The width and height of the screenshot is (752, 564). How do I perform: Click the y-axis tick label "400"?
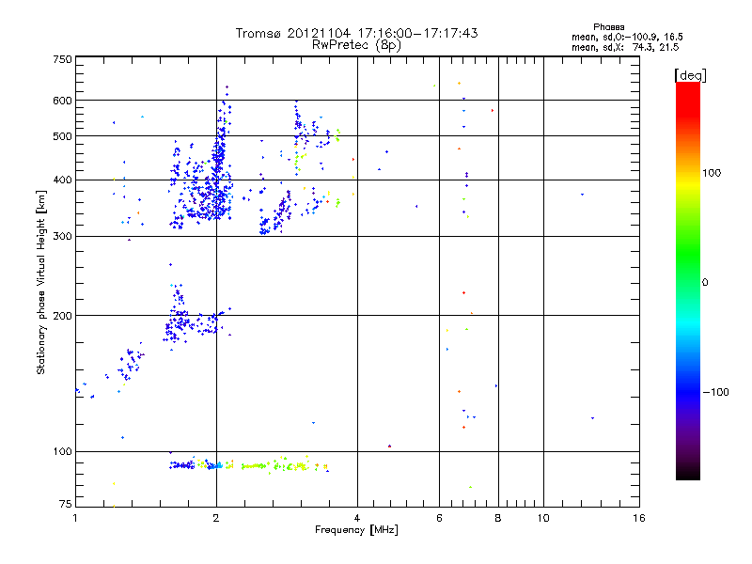(x=62, y=180)
